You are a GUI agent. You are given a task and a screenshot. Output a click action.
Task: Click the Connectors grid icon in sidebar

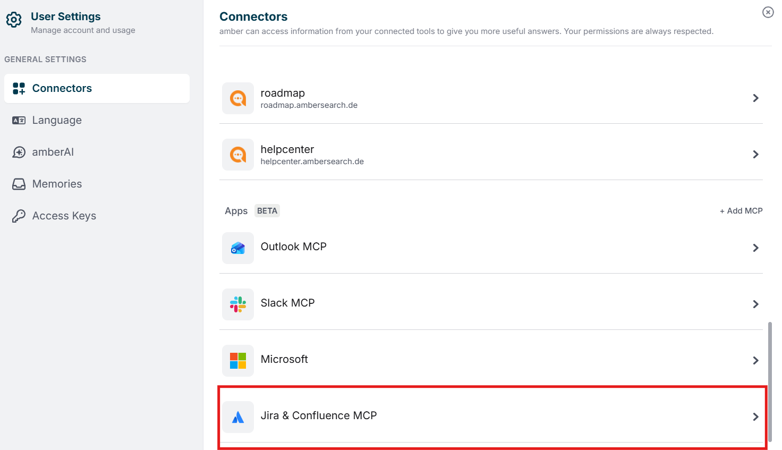(19, 88)
